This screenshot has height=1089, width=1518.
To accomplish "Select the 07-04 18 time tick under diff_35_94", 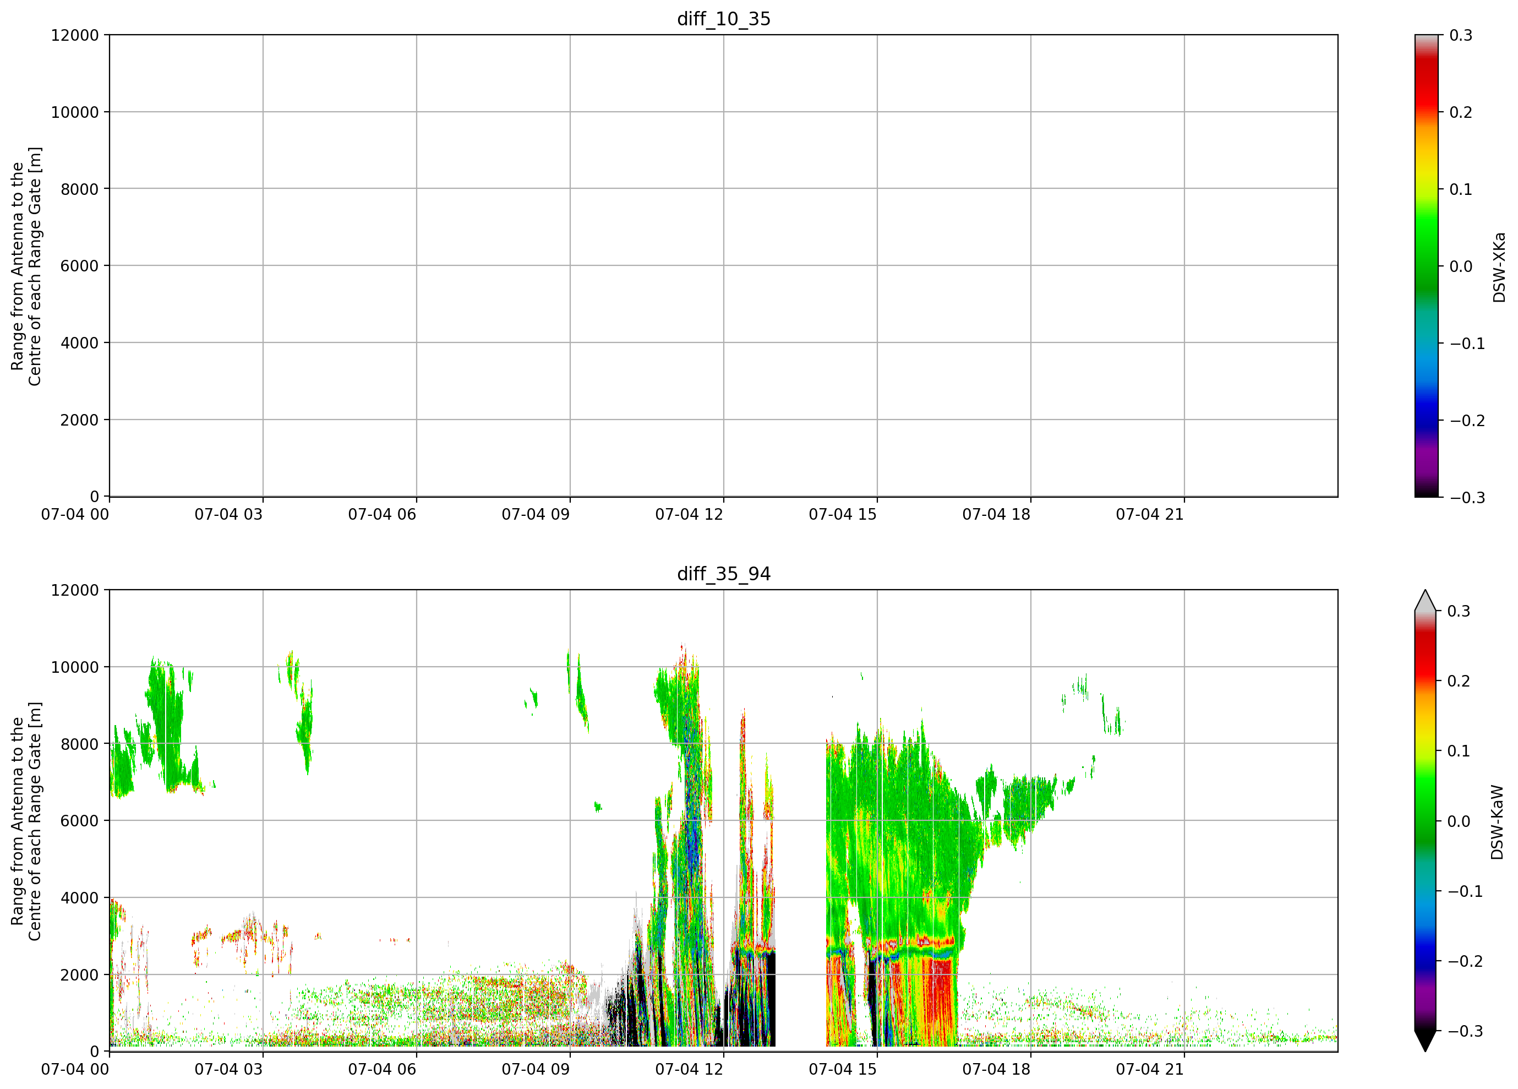I will coord(997,1069).
